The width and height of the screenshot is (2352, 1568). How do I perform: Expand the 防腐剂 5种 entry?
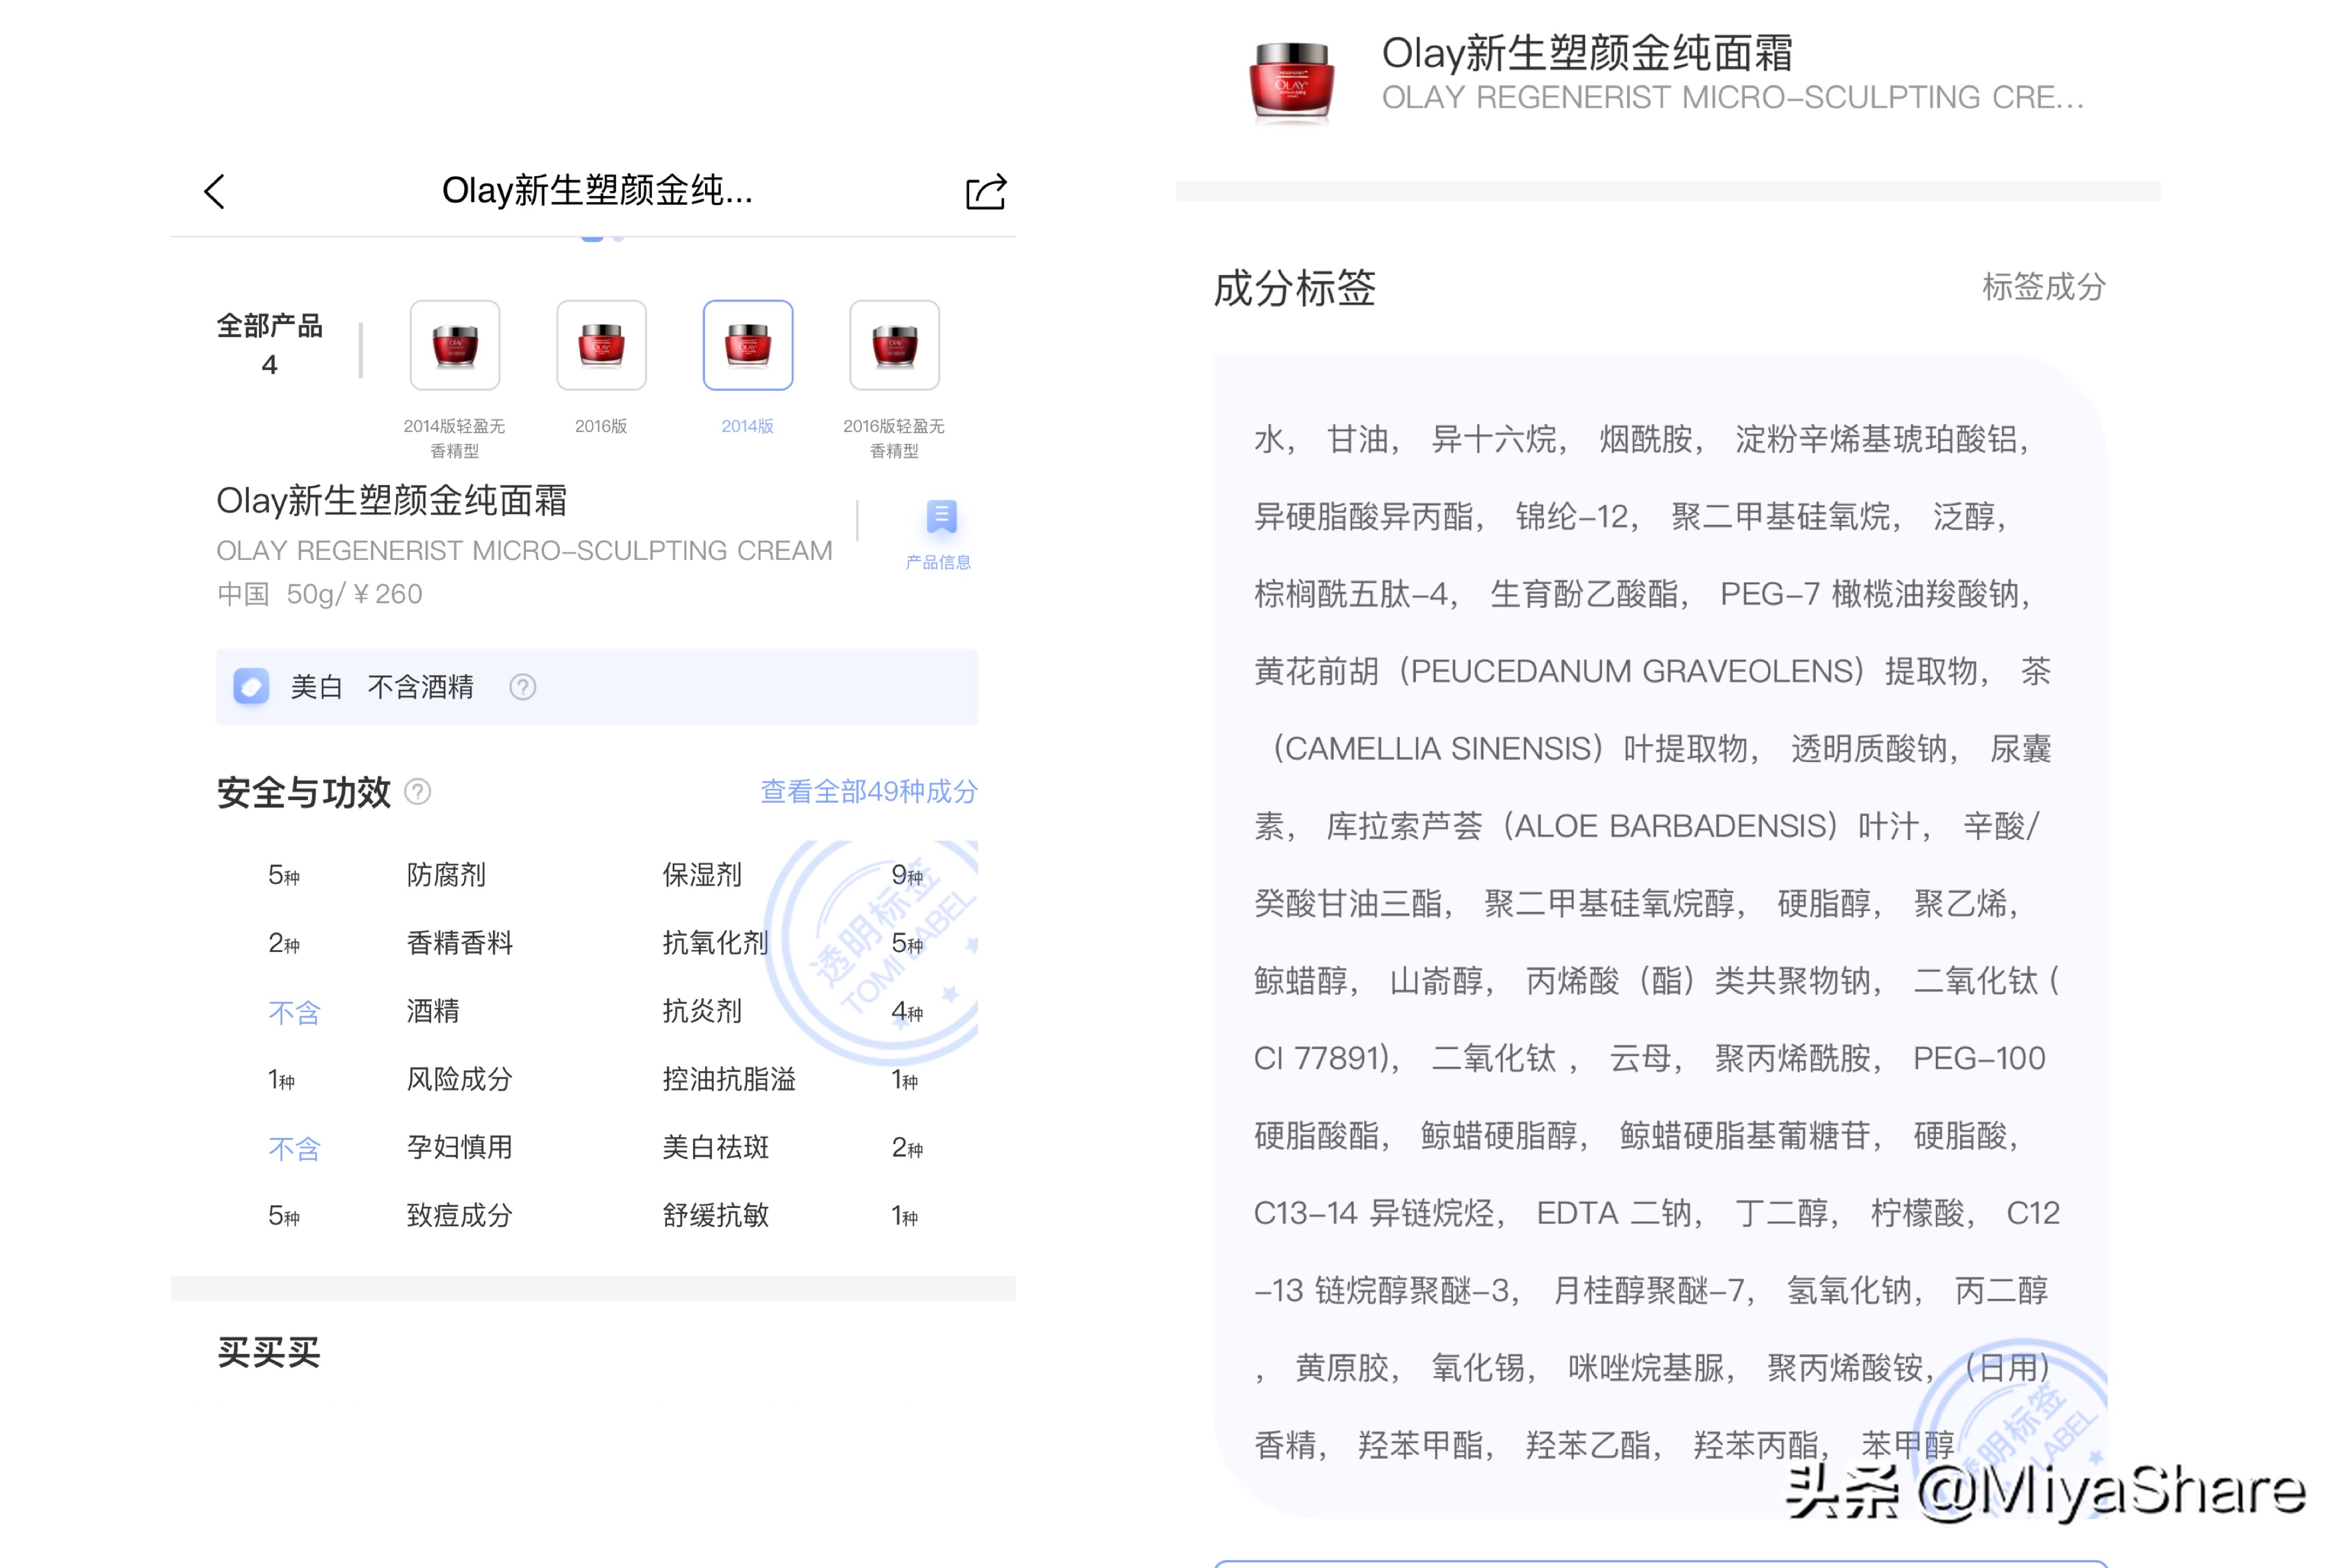click(445, 875)
